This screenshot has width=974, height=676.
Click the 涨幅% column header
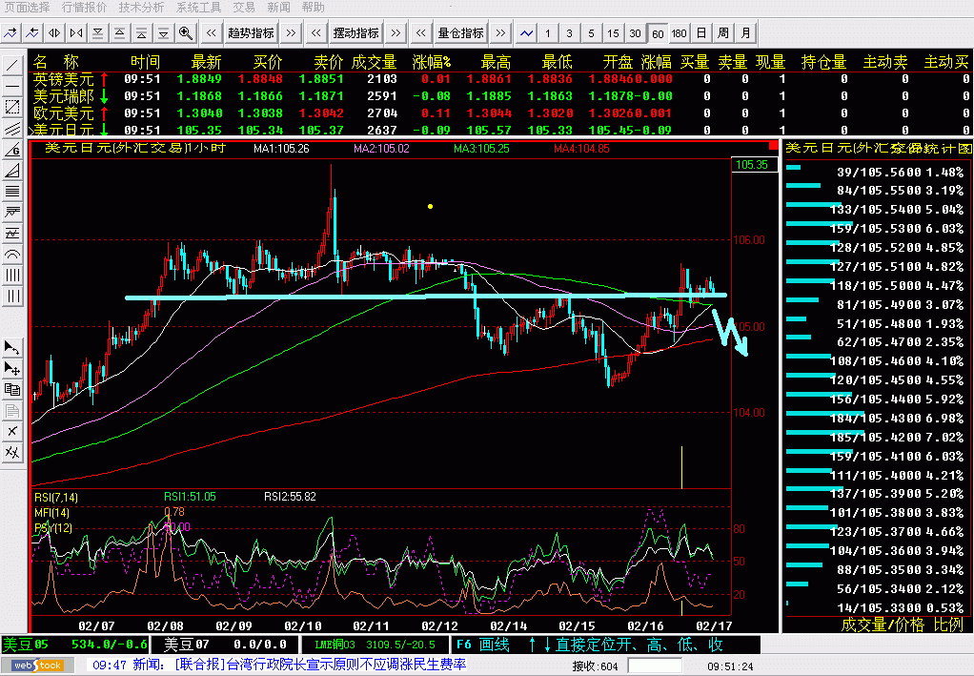tap(431, 62)
